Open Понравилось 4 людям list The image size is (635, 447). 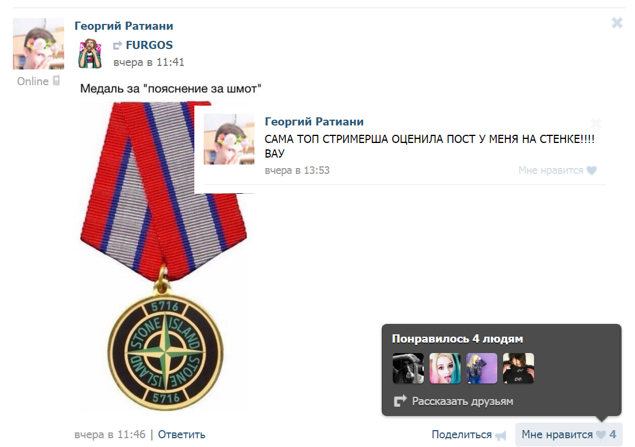point(457,338)
